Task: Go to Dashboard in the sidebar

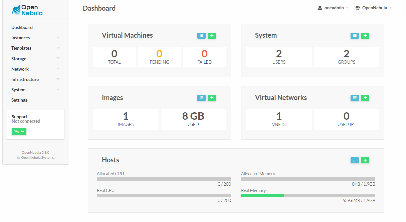Action: coord(22,27)
